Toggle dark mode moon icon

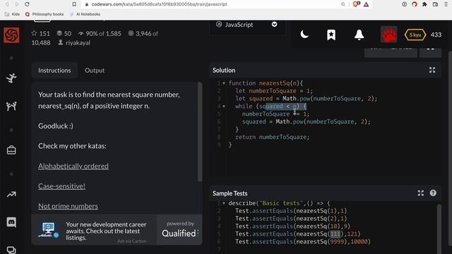(x=304, y=35)
